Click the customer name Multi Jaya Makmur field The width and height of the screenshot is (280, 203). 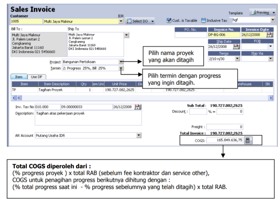(x=81, y=21)
